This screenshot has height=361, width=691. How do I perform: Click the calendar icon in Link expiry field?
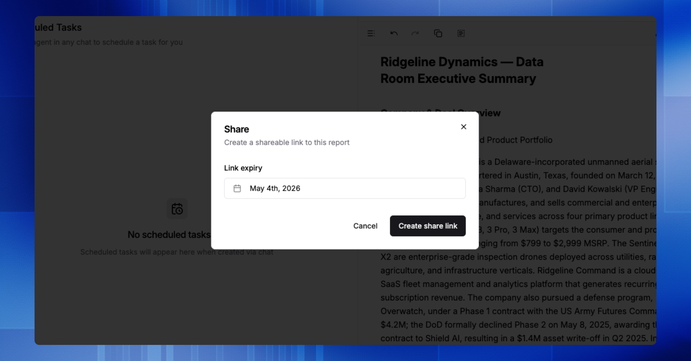237,188
